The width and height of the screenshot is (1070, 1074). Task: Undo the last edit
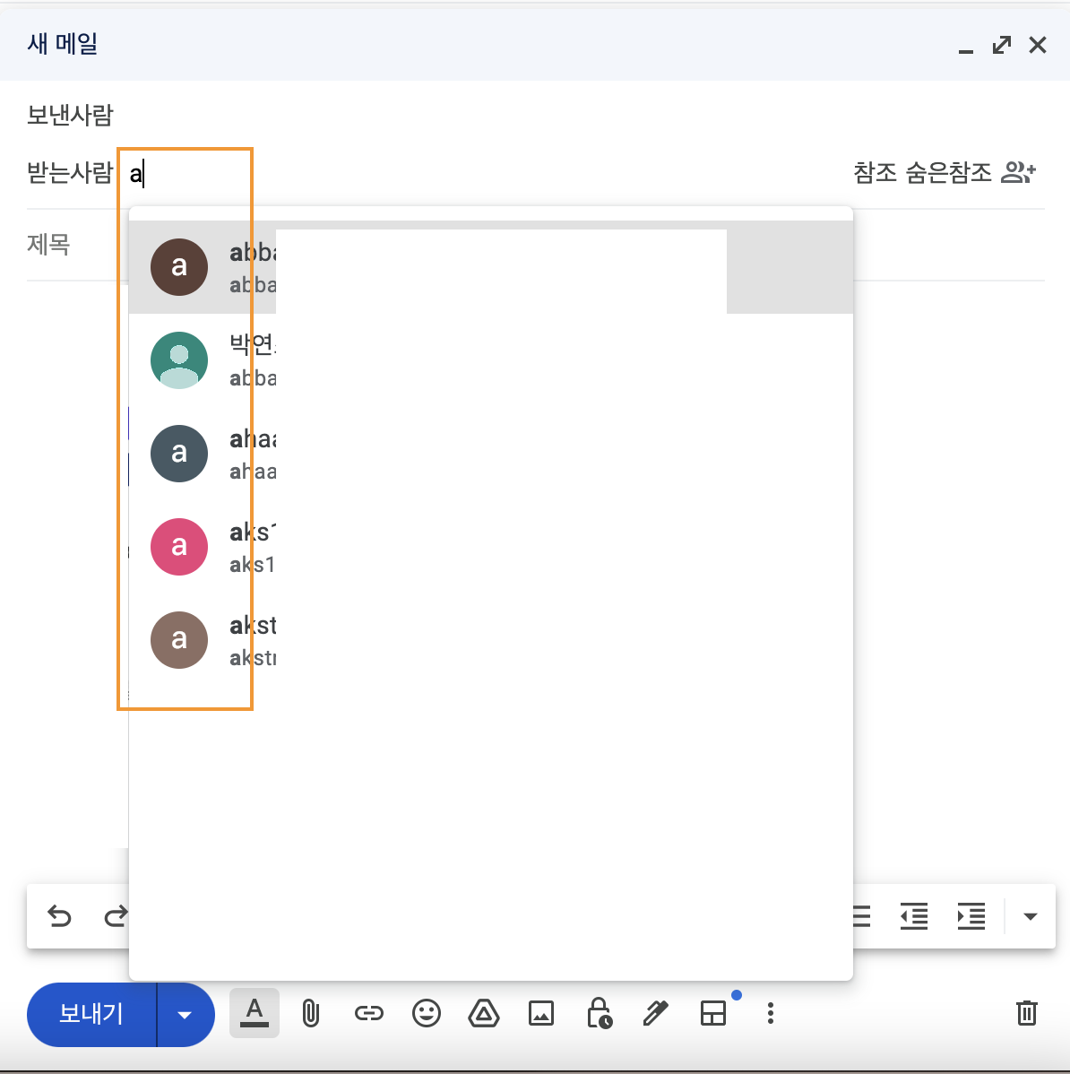click(x=59, y=916)
